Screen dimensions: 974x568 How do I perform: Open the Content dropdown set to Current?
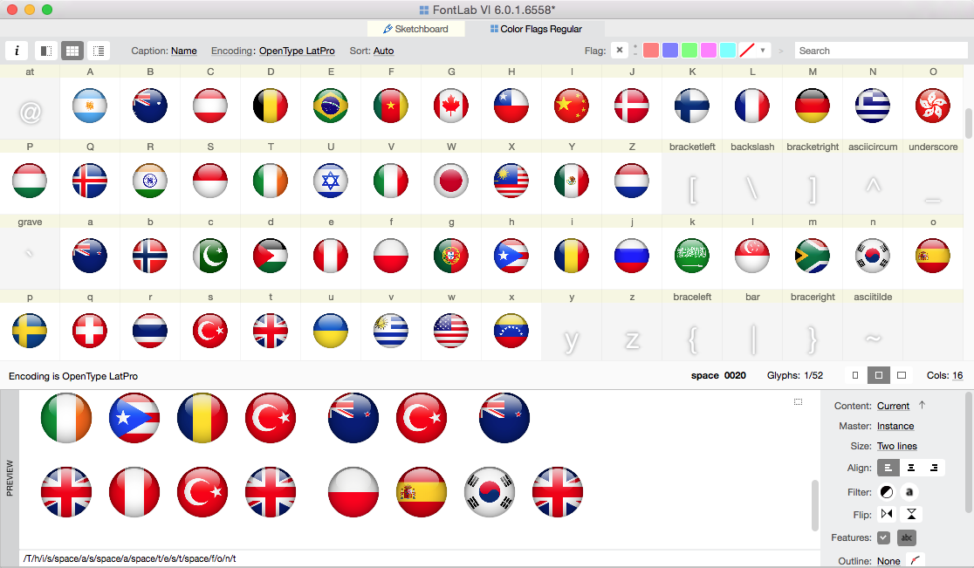[x=893, y=406]
